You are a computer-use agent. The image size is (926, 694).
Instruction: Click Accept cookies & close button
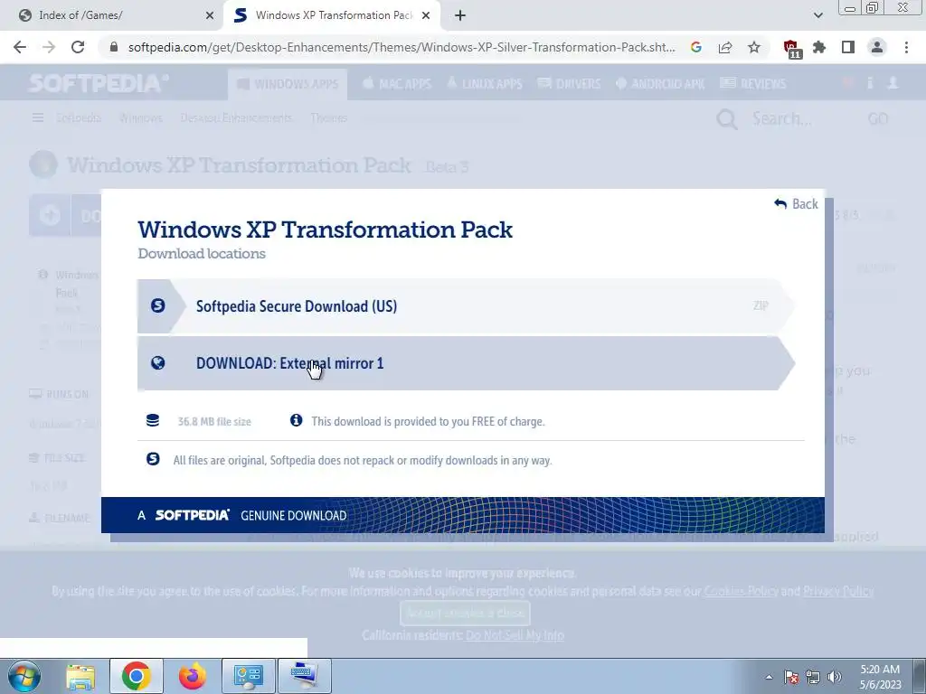coord(466,614)
